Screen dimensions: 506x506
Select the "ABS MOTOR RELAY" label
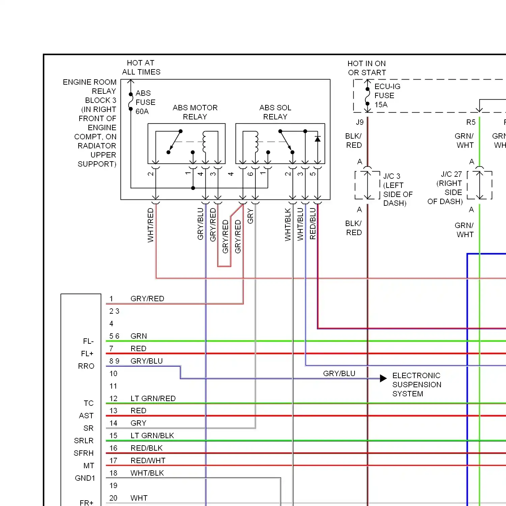coord(195,112)
